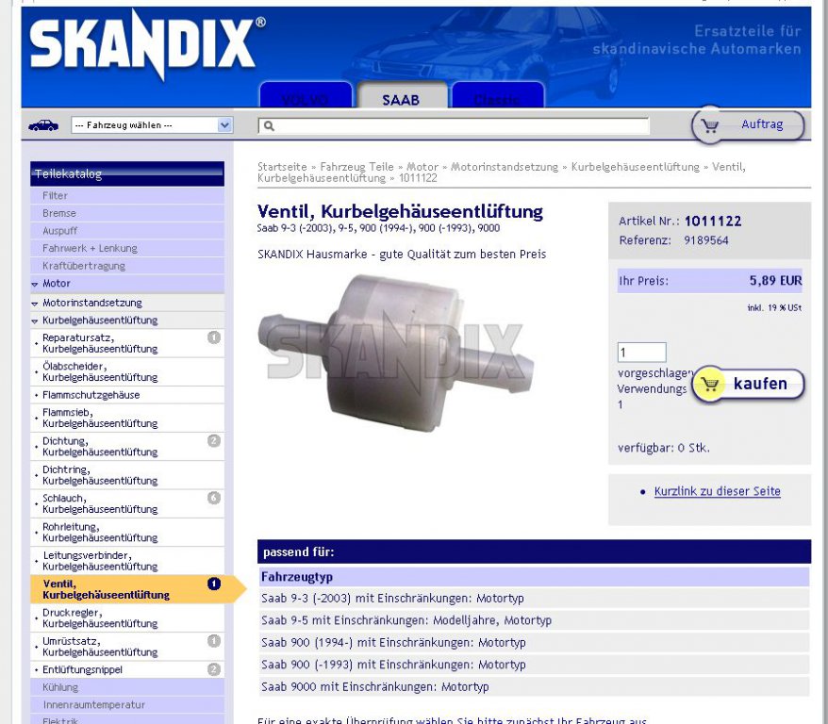Screen dimensions: 828x724
Task: Select Dichtring, Kurbelgehäuseentlüftung
Action: coord(127,475)
